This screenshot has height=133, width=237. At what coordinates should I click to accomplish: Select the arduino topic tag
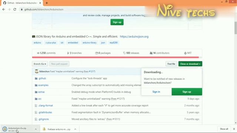point(37,43)
